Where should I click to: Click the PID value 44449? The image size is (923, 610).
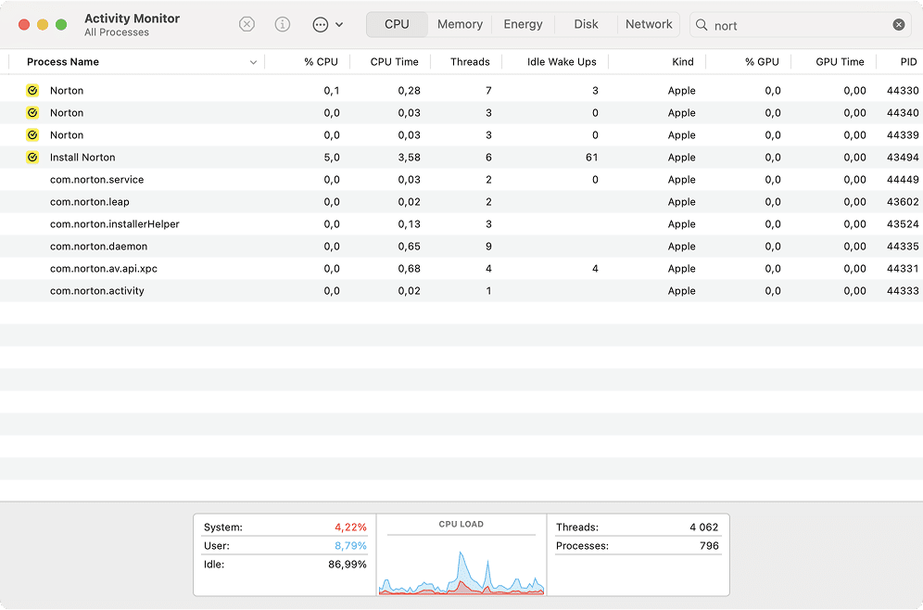(x=903, y=180)
